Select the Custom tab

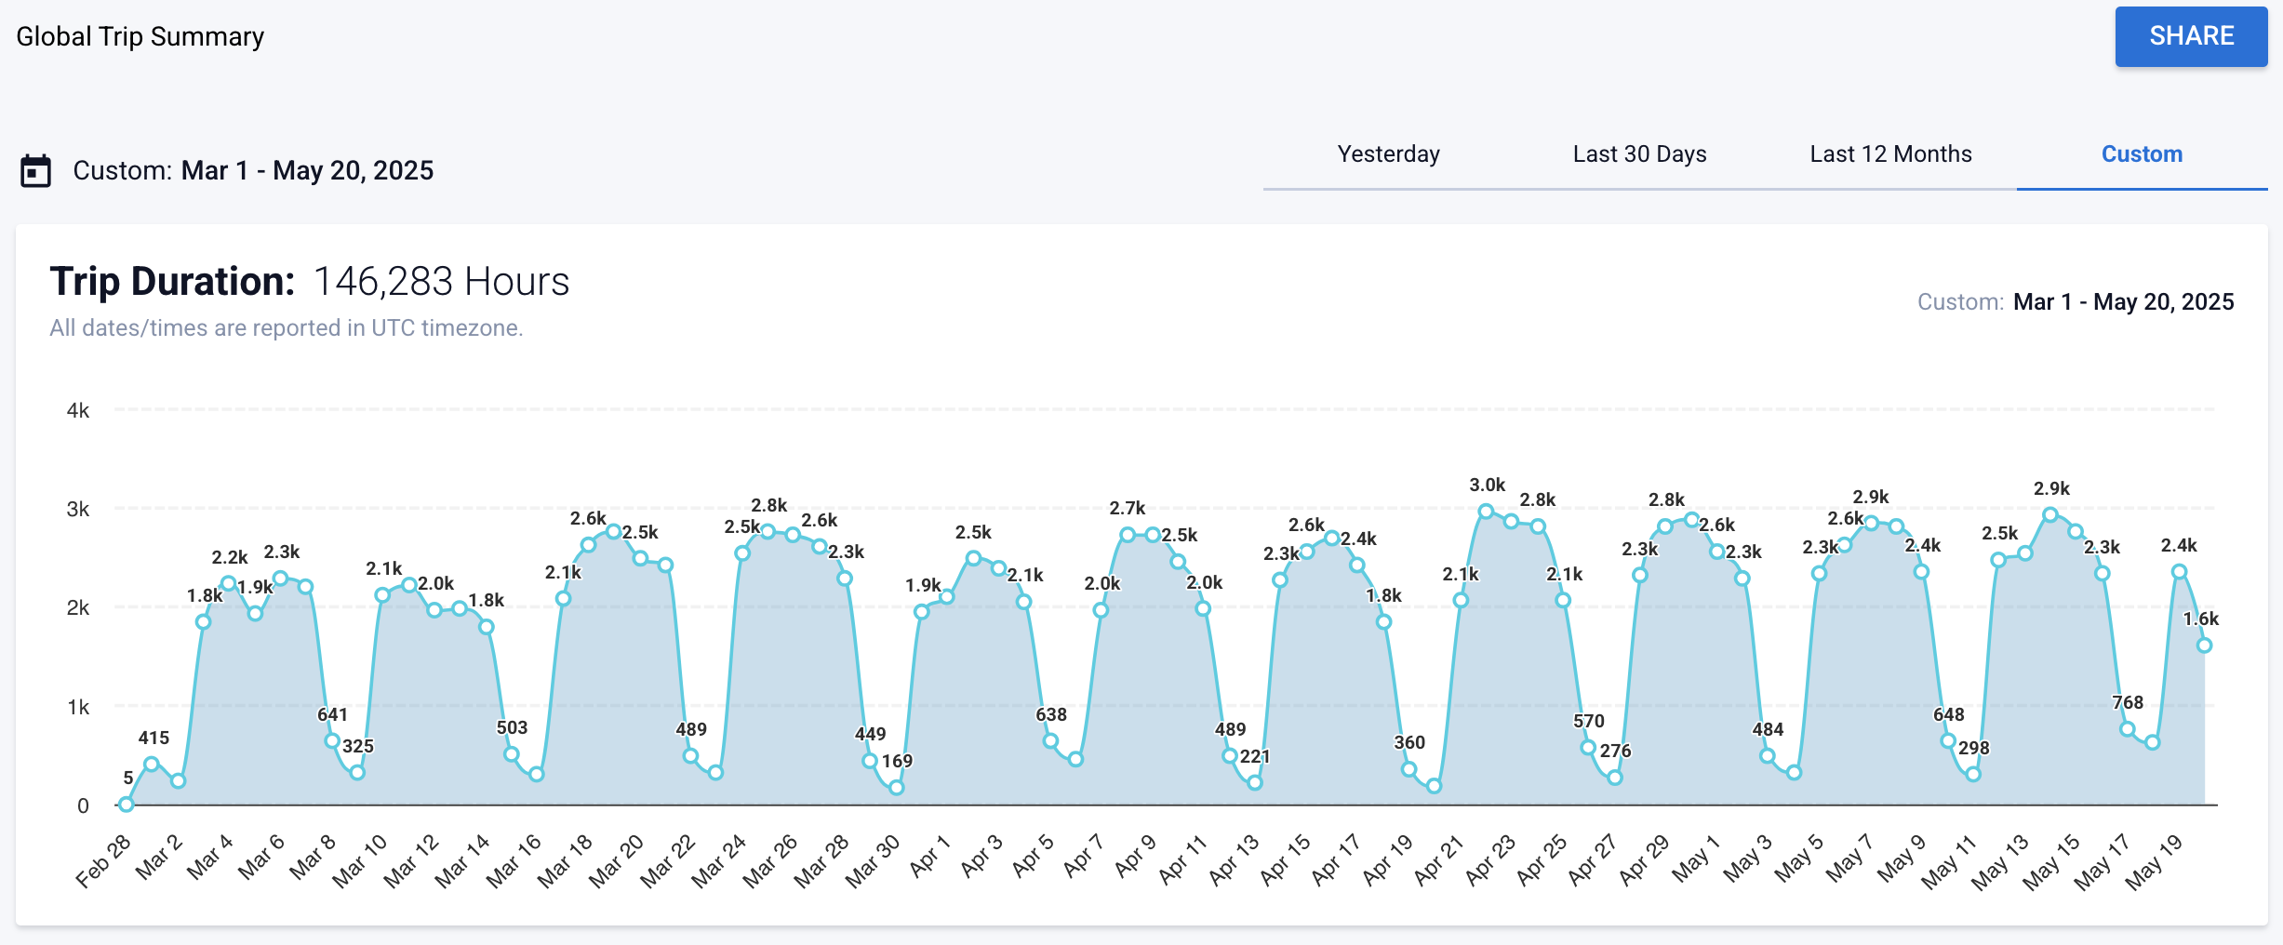pos(2142,154)
